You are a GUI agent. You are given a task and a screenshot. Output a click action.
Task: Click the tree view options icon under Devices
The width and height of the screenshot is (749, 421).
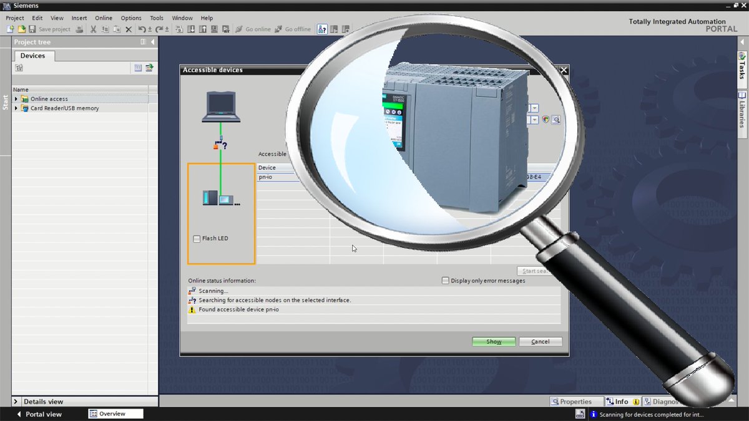click(19, 68)
